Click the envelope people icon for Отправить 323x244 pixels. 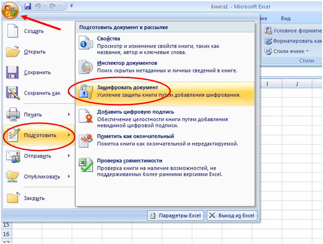pos(13,156)
